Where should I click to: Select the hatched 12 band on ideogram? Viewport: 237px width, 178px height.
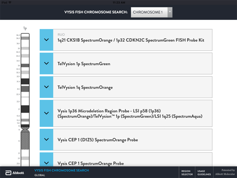coord(25,140)
